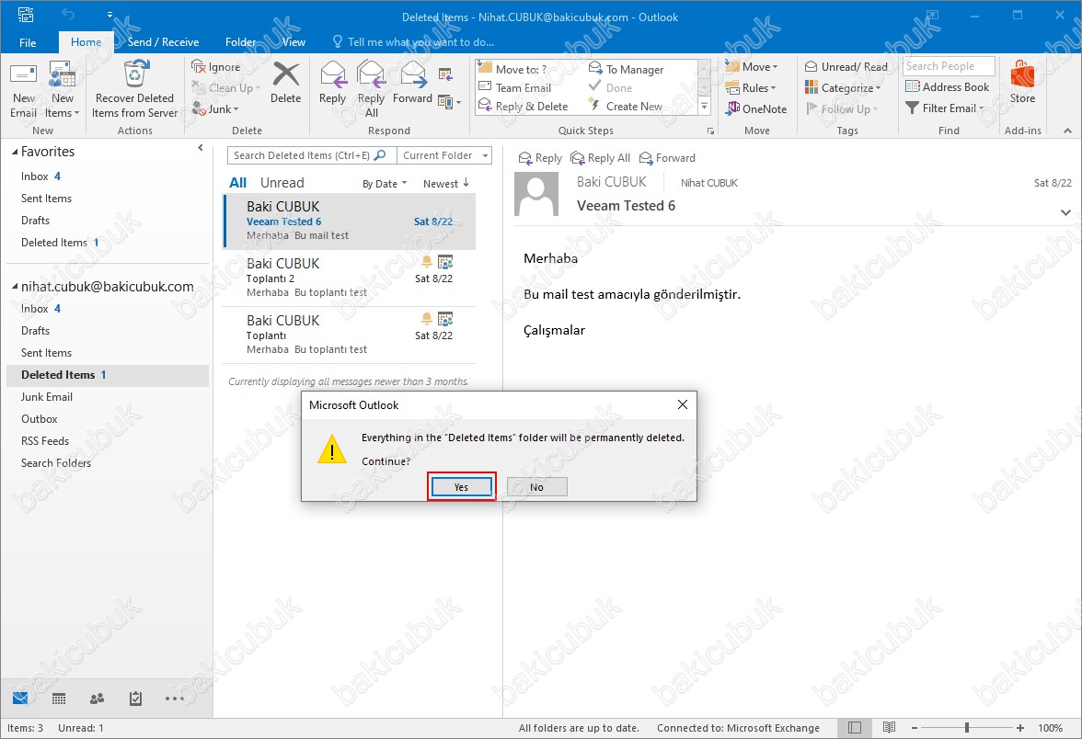Open the New Items menu
1082x739 pixels.
point(63,90)
